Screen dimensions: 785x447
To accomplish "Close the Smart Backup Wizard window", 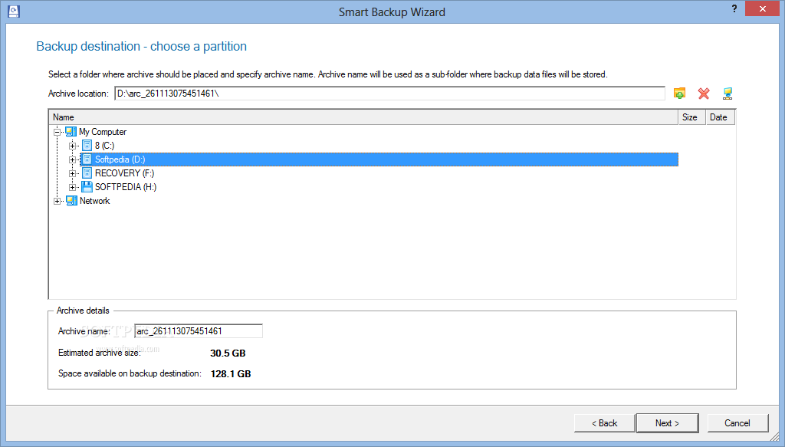I will click(x=762, y=8).
